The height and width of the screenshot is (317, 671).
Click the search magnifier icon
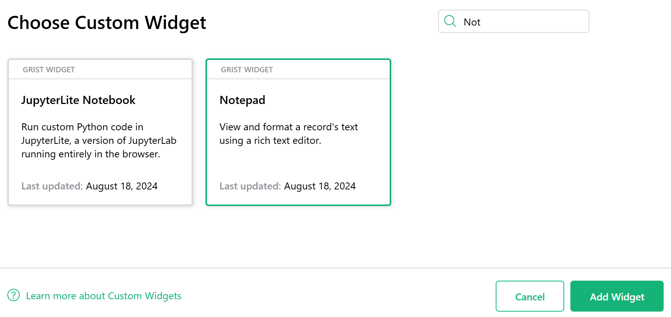450,21
